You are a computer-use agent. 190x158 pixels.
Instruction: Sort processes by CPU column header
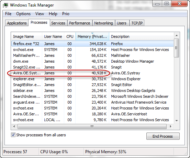coord(70,36)
